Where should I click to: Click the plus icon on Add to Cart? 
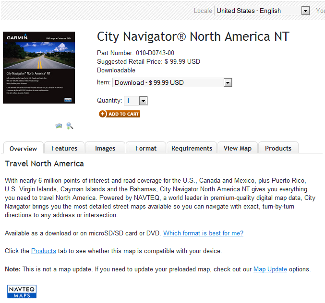103,114
